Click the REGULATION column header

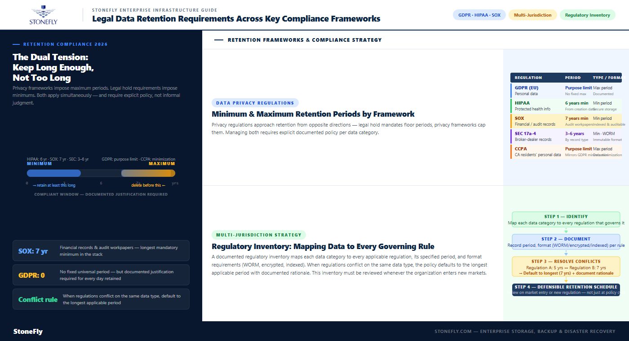coord(528,78)
